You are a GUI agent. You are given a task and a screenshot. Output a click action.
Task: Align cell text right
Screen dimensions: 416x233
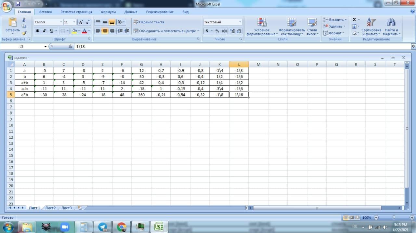coord(112,31)
